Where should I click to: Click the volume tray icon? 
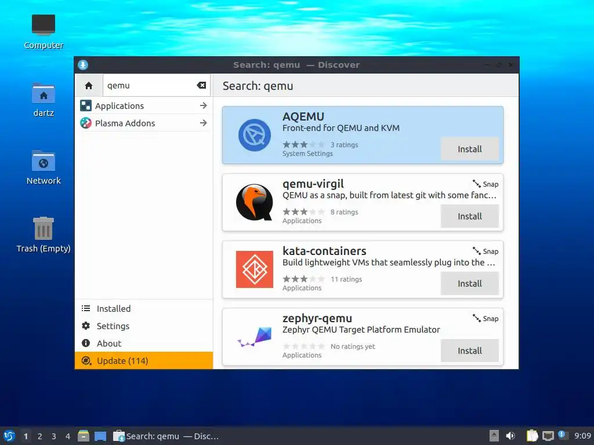pos(510,436)
